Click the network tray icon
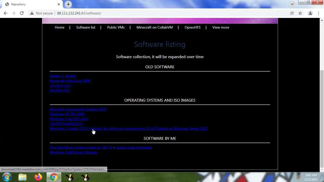Screen dimensions: 324x182 [x=299, y=177]
